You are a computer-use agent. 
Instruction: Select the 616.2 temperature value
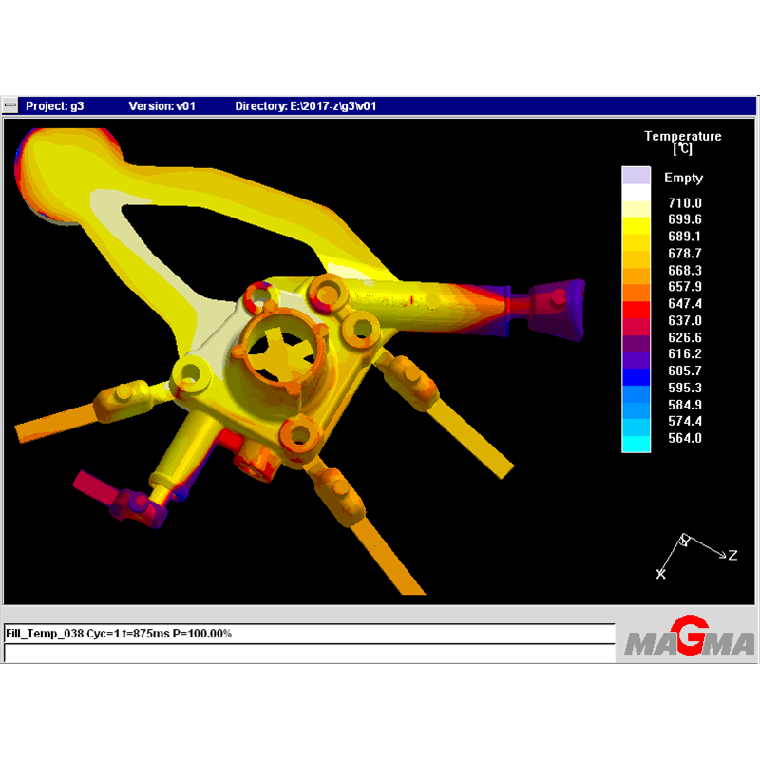click(684, 354)
